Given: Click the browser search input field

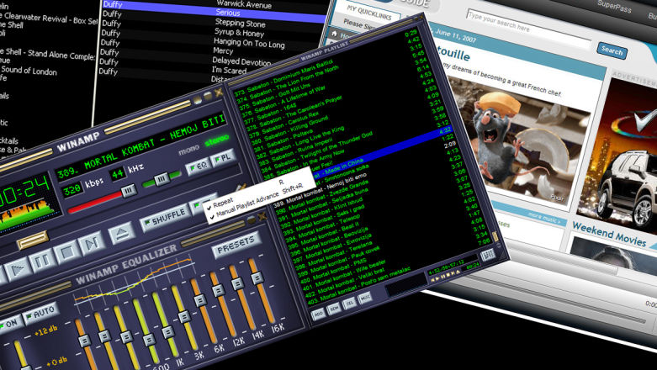Looking at the screenshot, I should click(529, 30).
